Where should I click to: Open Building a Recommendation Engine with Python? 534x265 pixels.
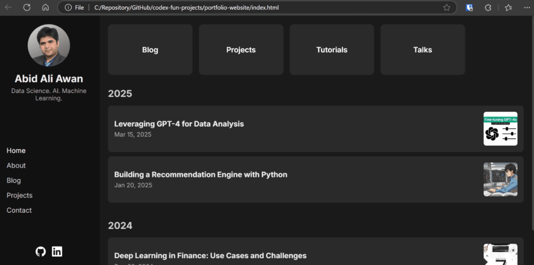click(316, 179)
